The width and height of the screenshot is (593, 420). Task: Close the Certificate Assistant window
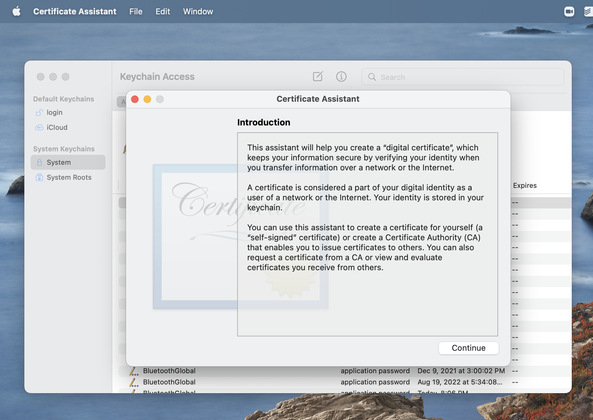(x=135, y=99)
